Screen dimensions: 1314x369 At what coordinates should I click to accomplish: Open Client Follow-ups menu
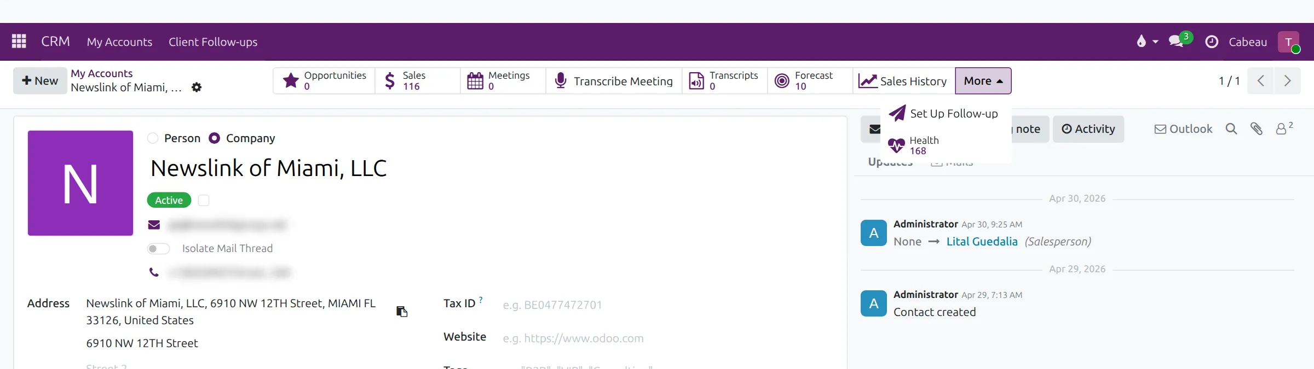pyautogui.click(x=213, y=42)
